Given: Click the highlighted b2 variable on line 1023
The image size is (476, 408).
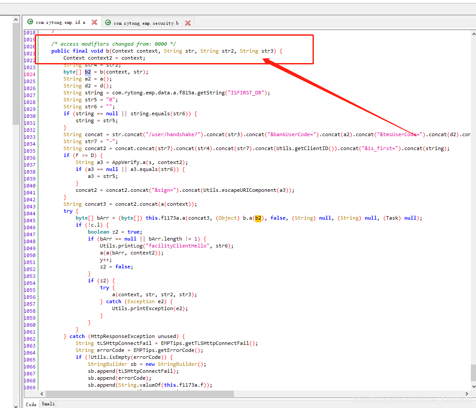Looking at the screenshot, I should pyautogui.click(x=88, y=71).
